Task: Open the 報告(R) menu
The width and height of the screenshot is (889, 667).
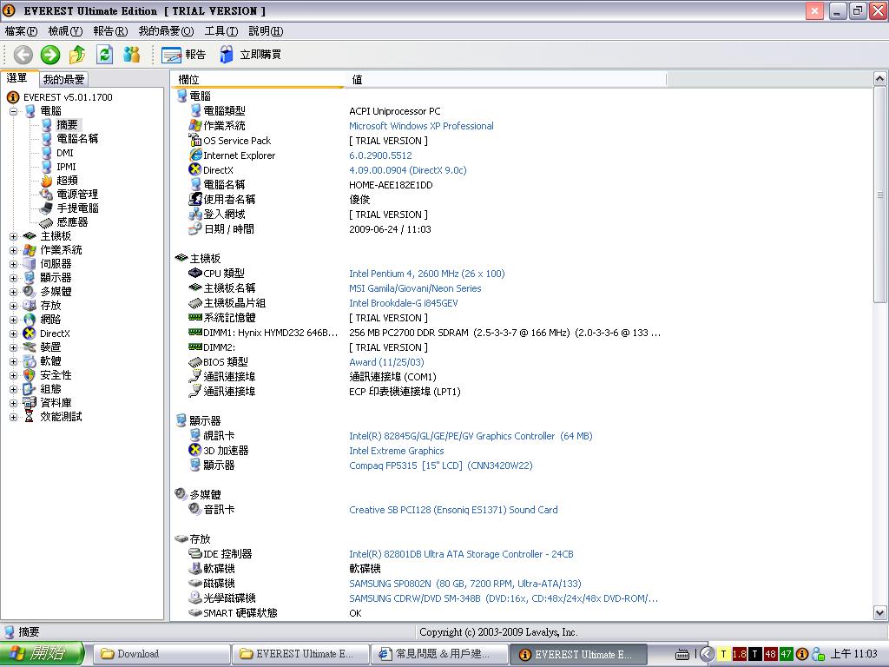Action: [x=110, y=31]
